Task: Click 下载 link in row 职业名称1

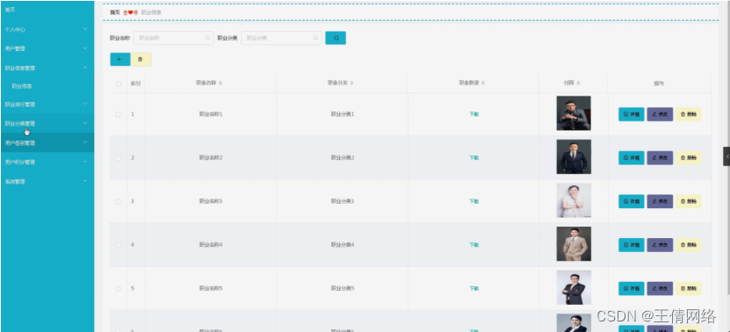Action: click(474, 114)
